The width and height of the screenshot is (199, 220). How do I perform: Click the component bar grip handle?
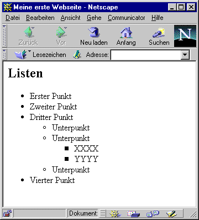point(103,214)
